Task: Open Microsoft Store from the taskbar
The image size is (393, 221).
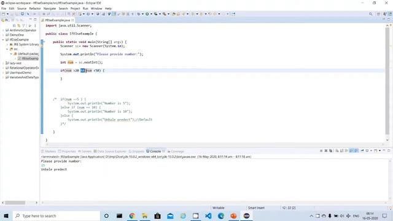Action: click(157, 215)
